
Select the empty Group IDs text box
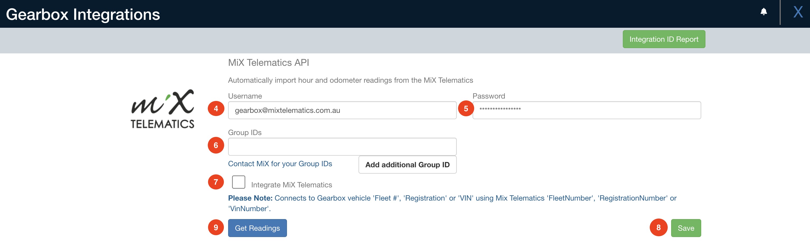(x=342, y=147)
